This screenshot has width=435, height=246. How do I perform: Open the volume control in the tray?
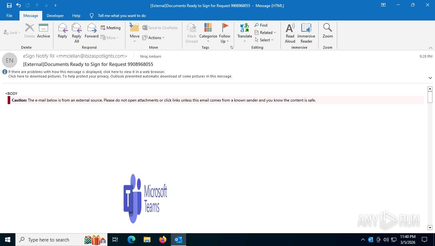click(x=386, y=240)
